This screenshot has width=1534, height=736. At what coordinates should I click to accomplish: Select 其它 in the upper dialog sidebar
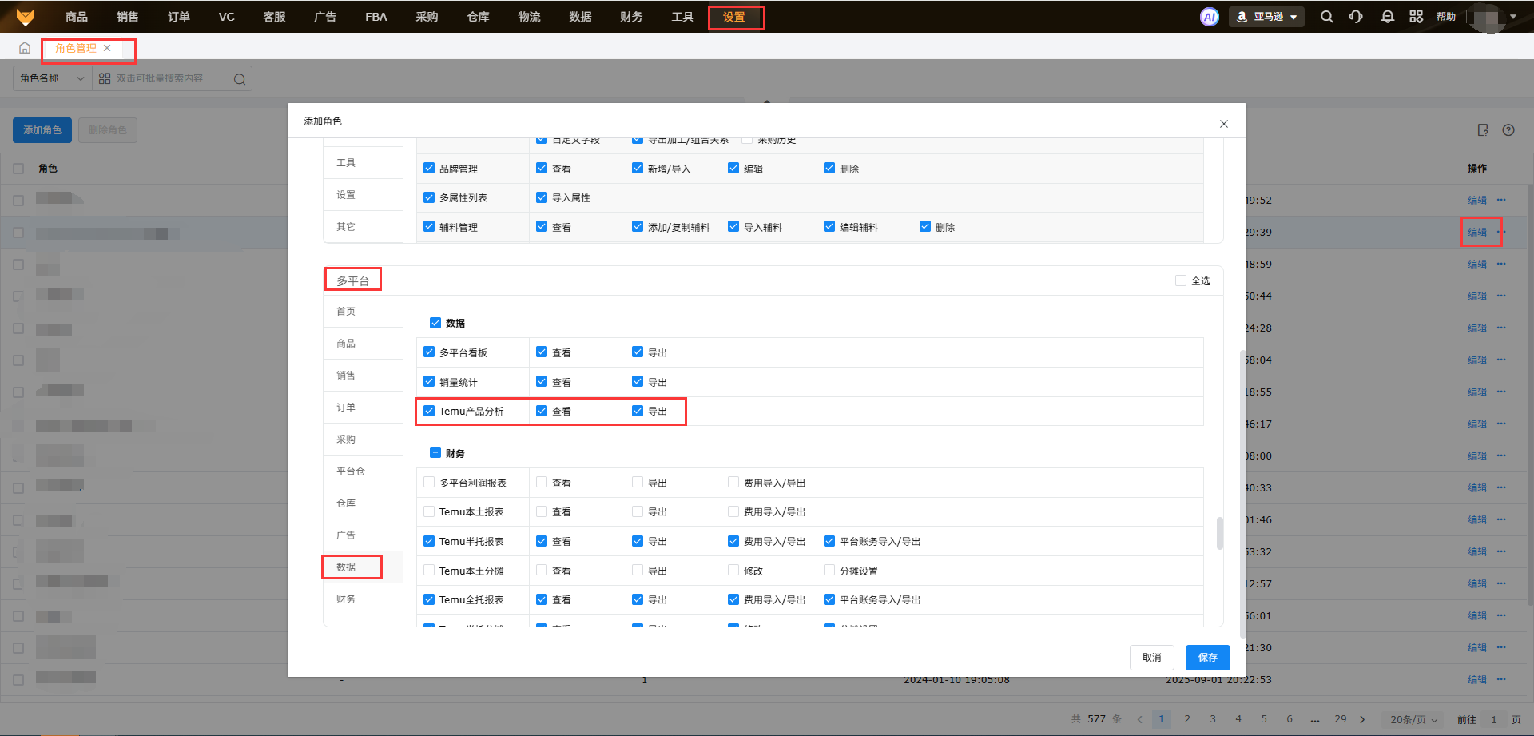pos(364,226)
